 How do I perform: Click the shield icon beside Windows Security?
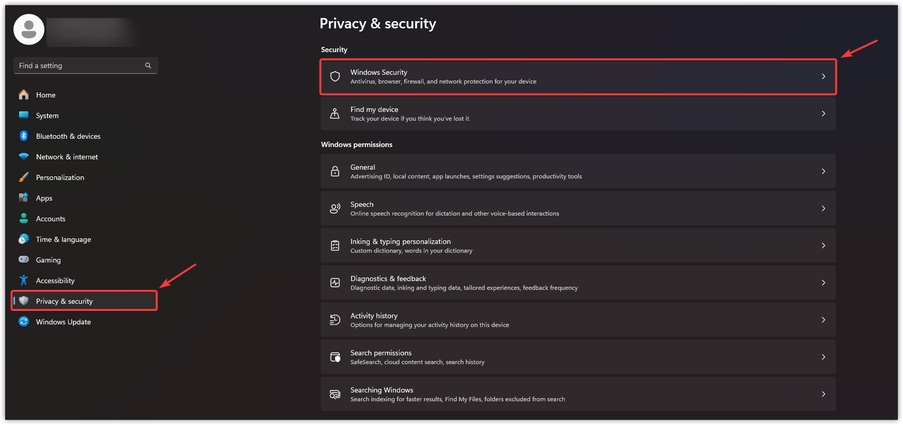tap(335, 76)
